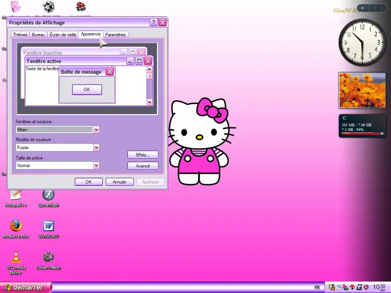This screenshot has width=391, height=293.
Task: Click the orange flowers slideshow gadget
Action: [362, 90]
